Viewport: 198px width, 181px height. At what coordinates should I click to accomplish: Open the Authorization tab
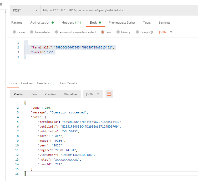[42, 23]
